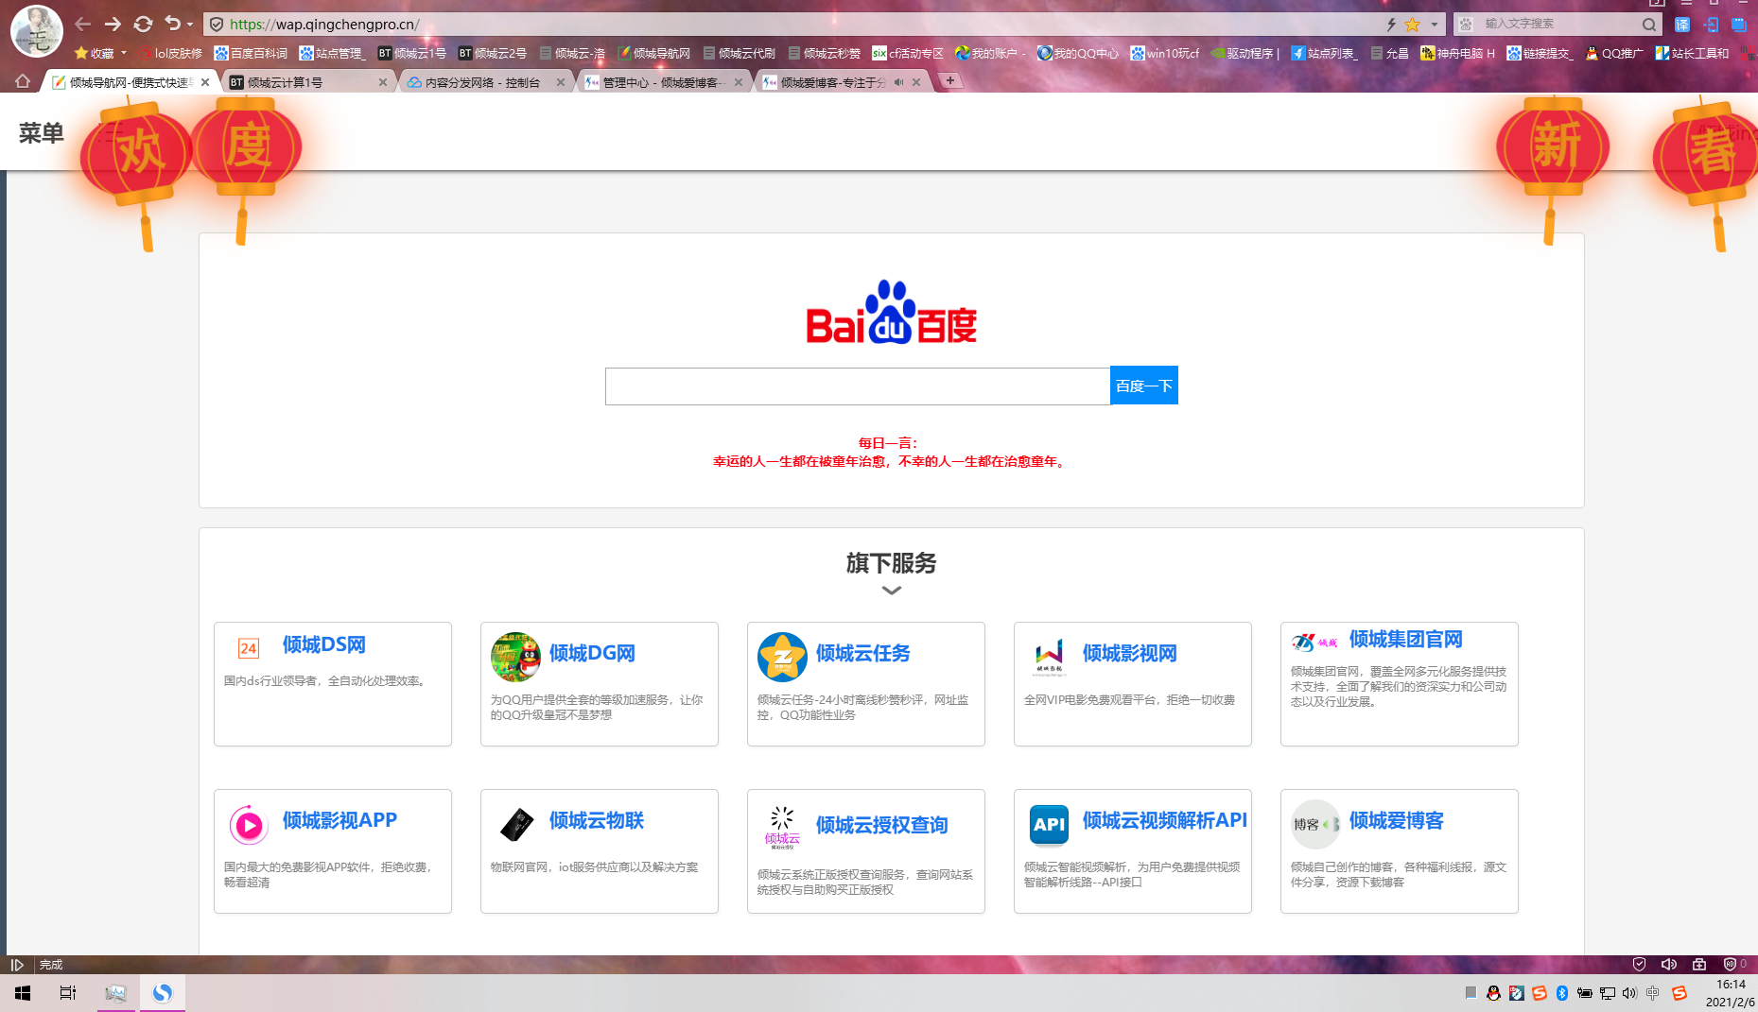Close the 倾城导航网 tab
Viewport: 1758px width, 1012px height.
[x=205, y=82]
